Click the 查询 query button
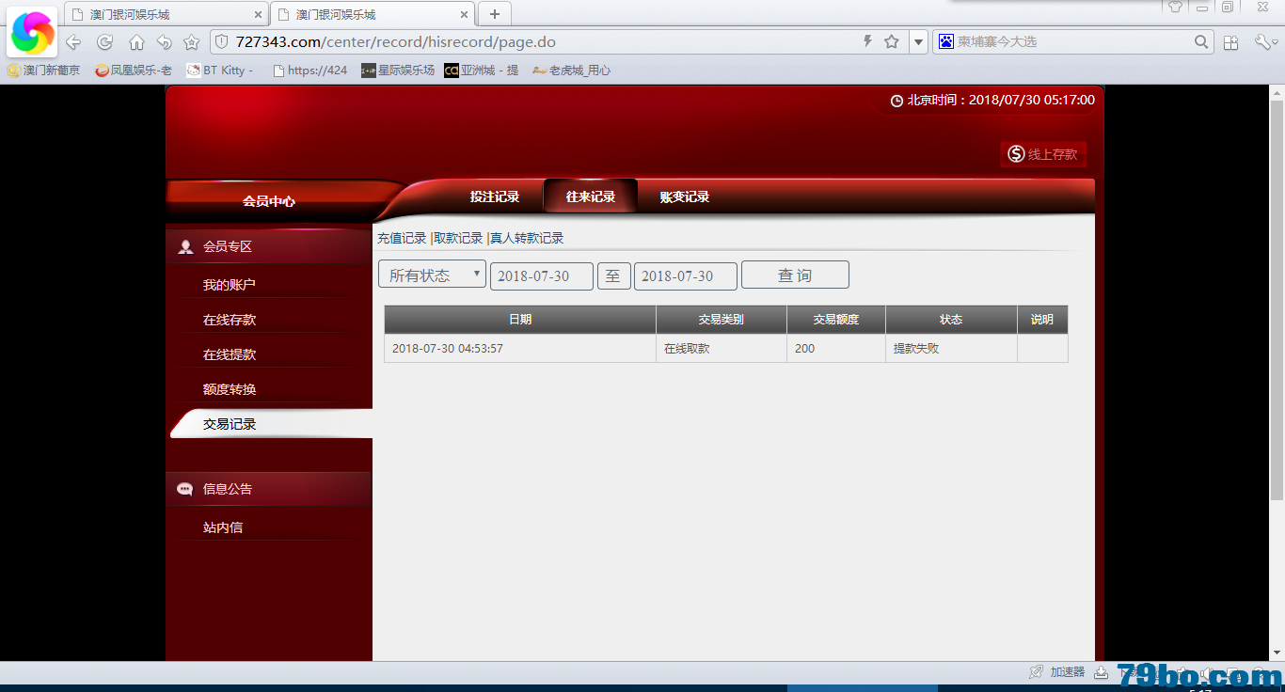This screenshot has width=1285, height=692. coord(795,275)
